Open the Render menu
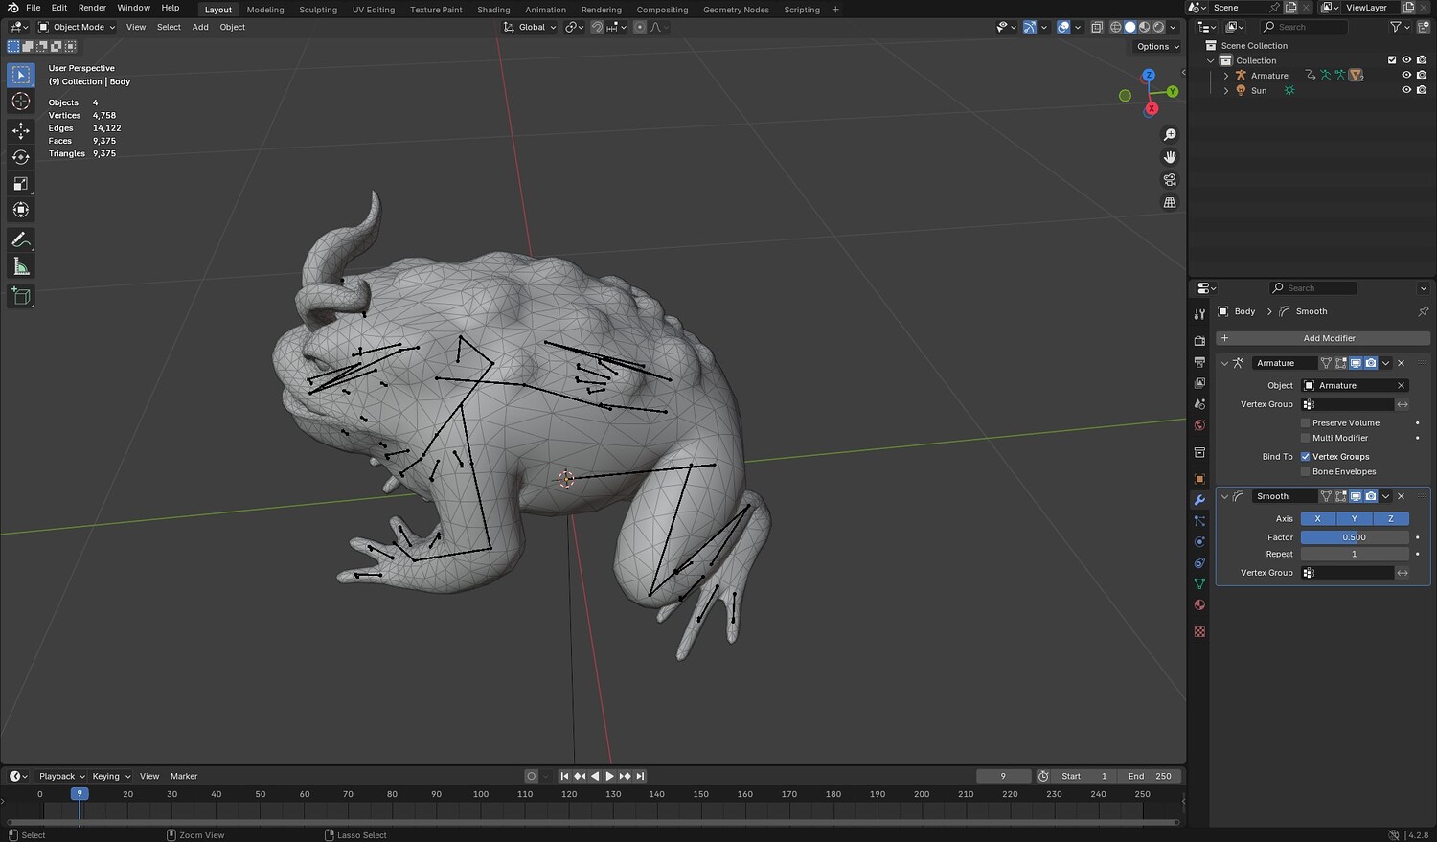 pyautogui.click(x=92, y=8)
